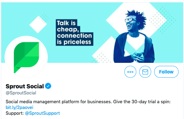This screenshot has width=184, height=119.
Task: Visit the @SproutSupport profile link
Action: pos(42,113)
